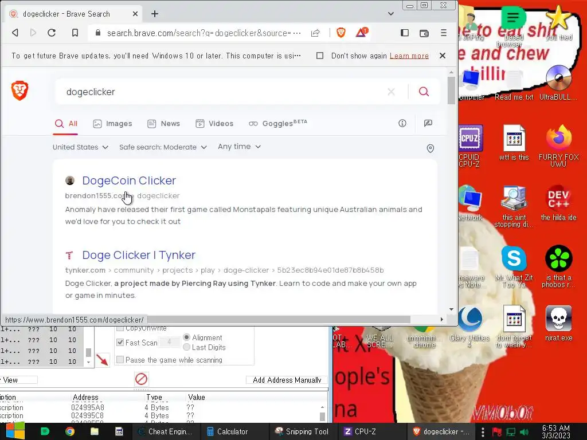The height and width of the screenshot is (440, 587).
Task: Tick the Don't show again checkbox
Action: point(320,56)
